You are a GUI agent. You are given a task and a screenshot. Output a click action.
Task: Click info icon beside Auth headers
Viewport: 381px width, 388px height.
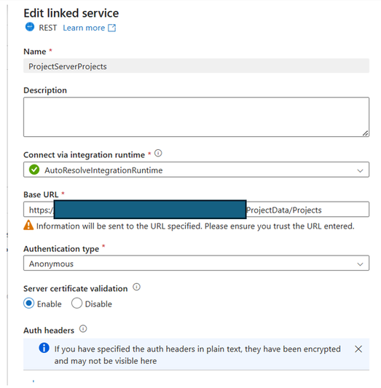[83, 329]
